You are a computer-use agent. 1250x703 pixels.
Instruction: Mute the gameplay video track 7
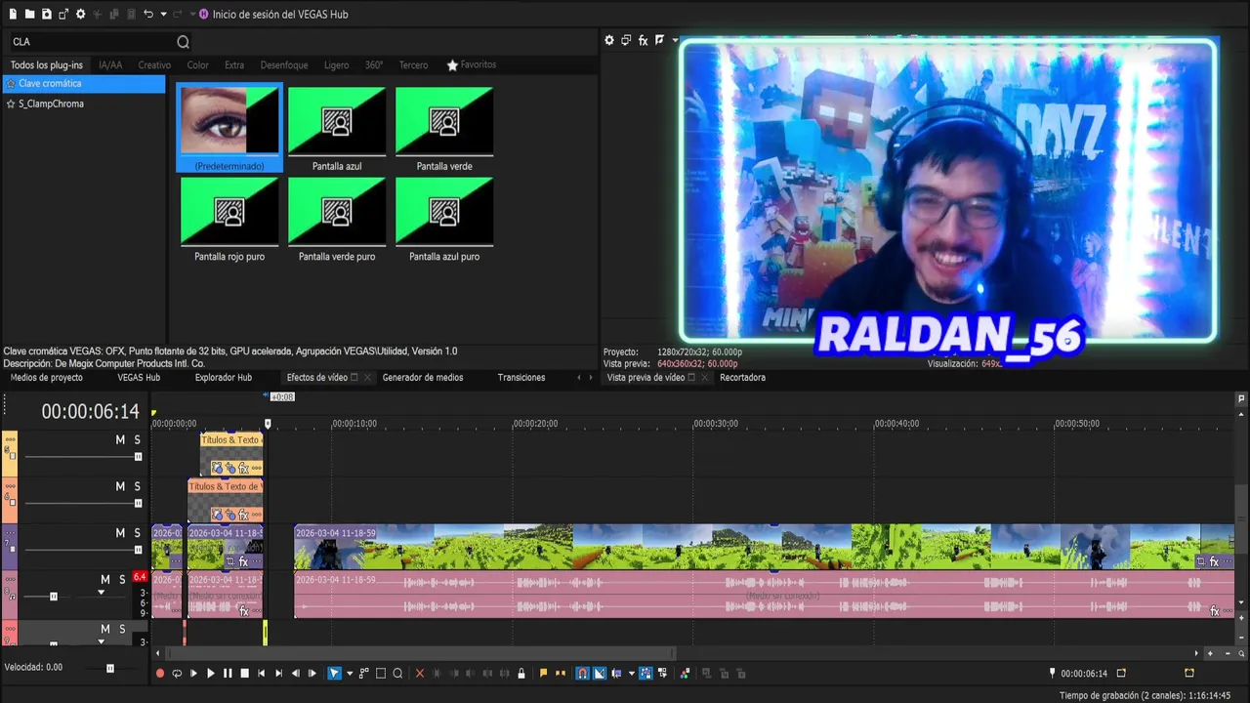coord(120,533)
